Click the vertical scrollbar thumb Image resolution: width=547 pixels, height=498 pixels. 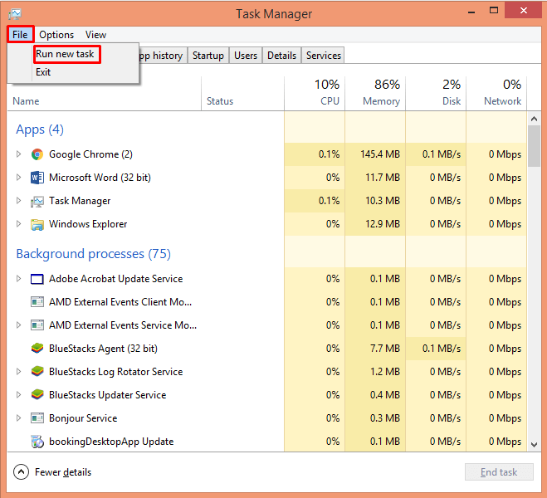tap(534, 146)
